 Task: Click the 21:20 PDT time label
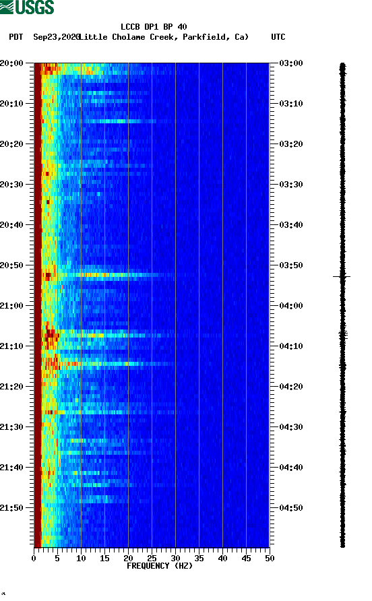point(11,387)
